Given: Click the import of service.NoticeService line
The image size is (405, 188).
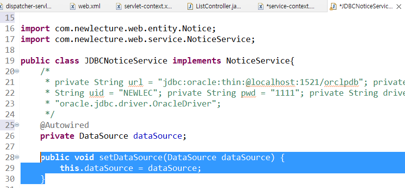Looking at the screenshot, I should pos(138,40).
